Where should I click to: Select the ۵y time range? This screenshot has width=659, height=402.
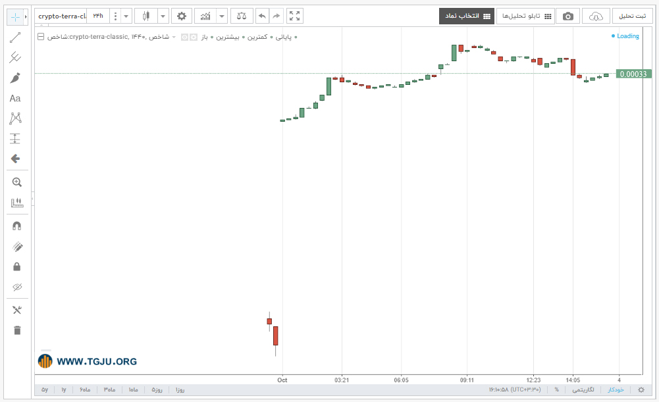pos(45,389)
